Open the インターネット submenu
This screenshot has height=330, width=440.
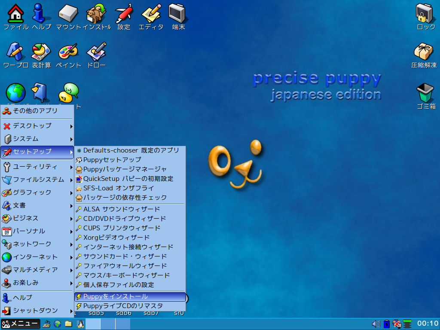(x=37, y=257)
